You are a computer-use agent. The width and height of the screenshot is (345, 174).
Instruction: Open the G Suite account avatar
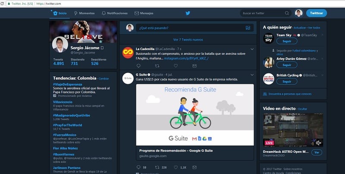click(x=128, y=79)
